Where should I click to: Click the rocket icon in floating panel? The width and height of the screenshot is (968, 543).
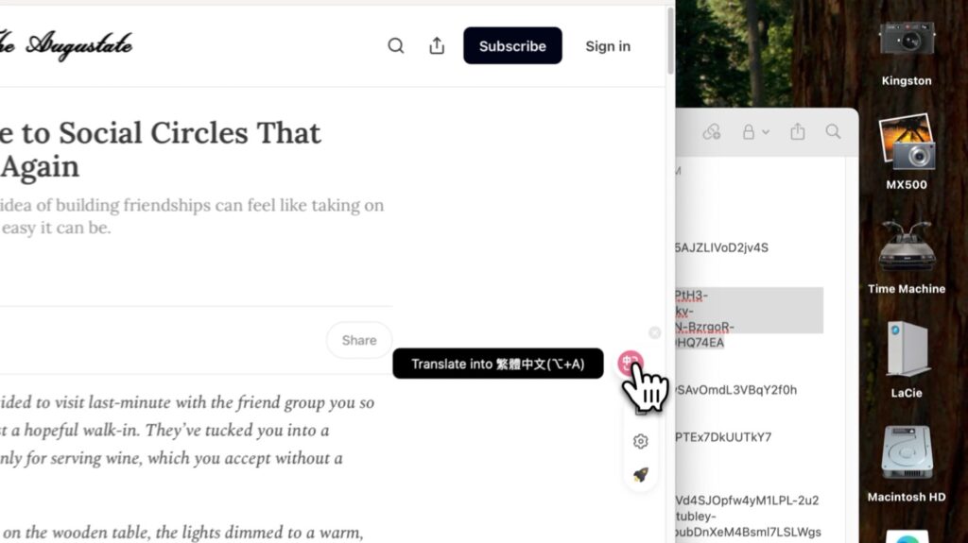click(x=640, y=474)
